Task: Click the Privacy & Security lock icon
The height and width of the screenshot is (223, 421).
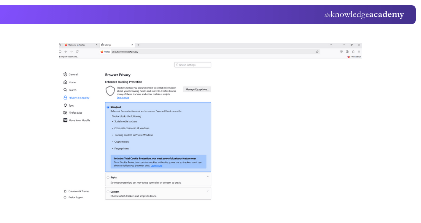Action: point(65,98)
